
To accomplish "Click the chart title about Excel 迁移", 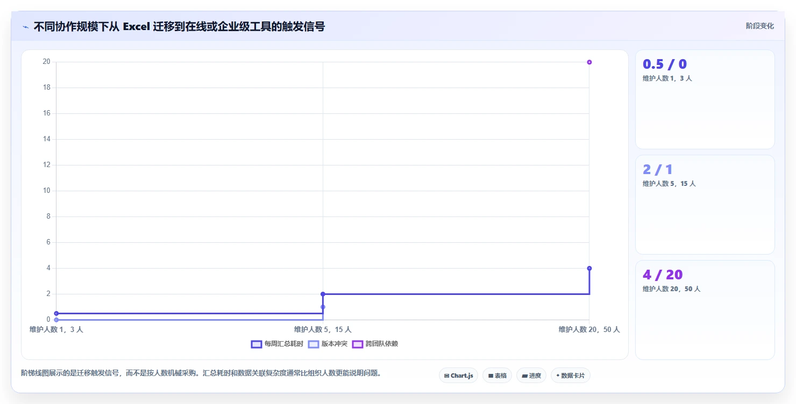I will pos(179,26).
